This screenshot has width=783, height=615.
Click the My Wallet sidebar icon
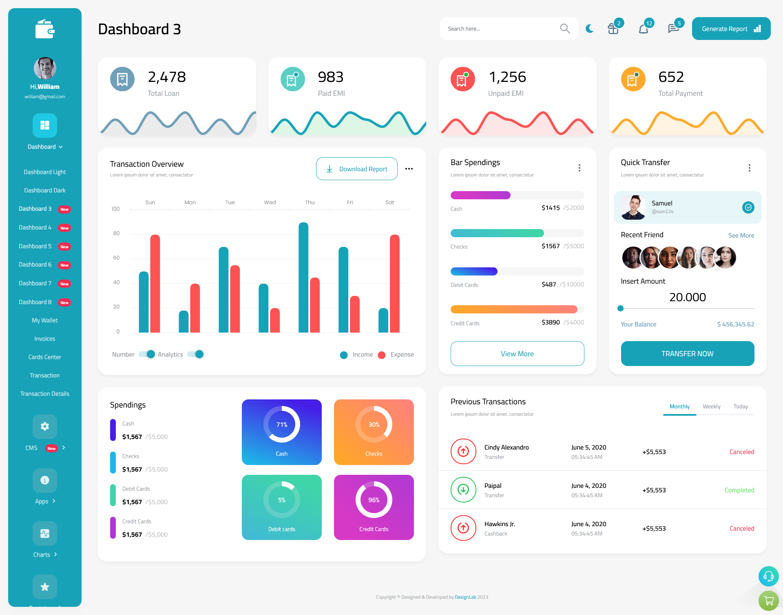pyautogui.click(x=44, y=320)
